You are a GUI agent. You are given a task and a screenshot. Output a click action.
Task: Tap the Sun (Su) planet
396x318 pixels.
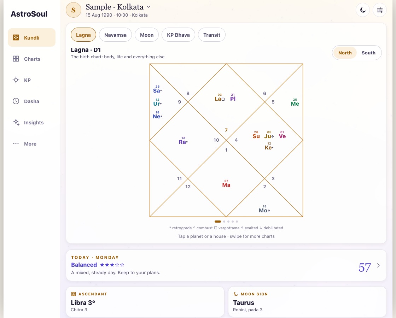coord(256,135)
